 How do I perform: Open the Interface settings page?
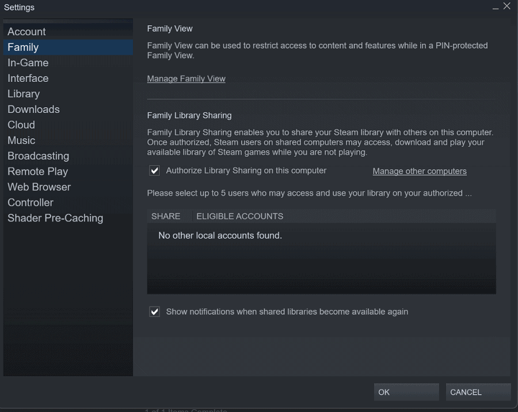coord(68,78)
